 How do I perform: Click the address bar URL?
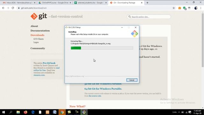[34, 8]
